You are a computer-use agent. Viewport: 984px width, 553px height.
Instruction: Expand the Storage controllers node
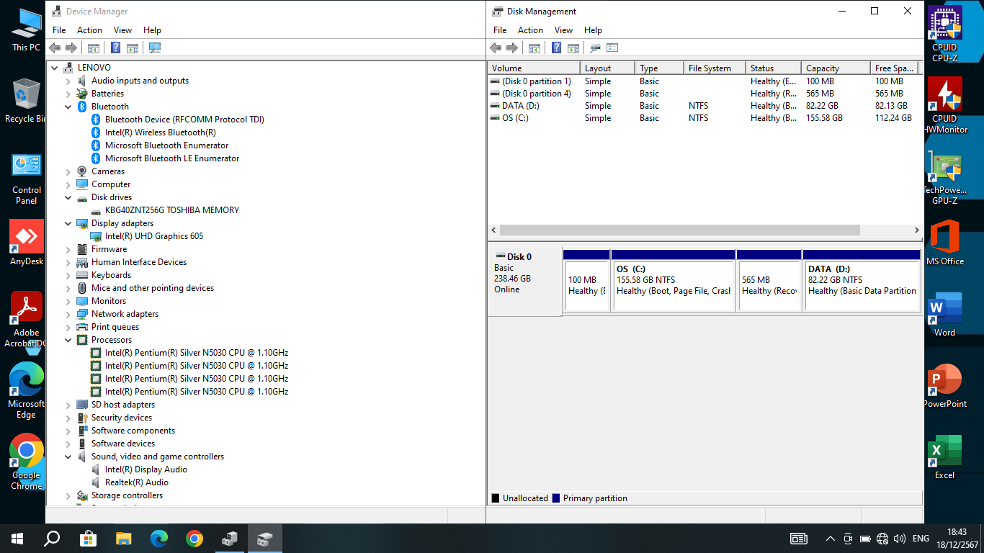click(68, 495)
